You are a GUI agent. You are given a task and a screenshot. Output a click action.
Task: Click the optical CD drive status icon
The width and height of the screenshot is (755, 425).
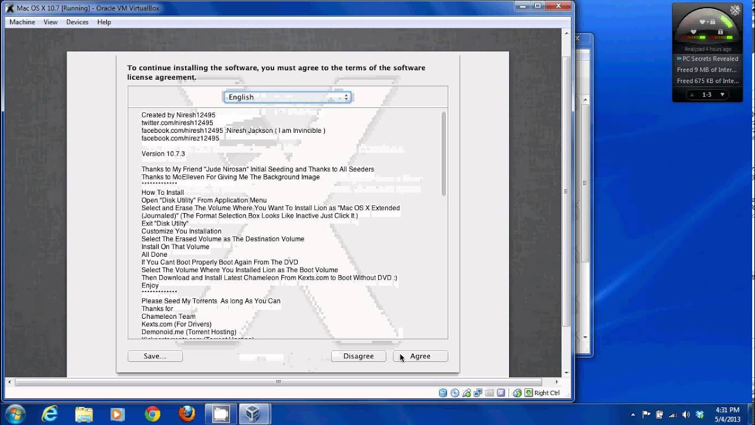tap(455, 393)
